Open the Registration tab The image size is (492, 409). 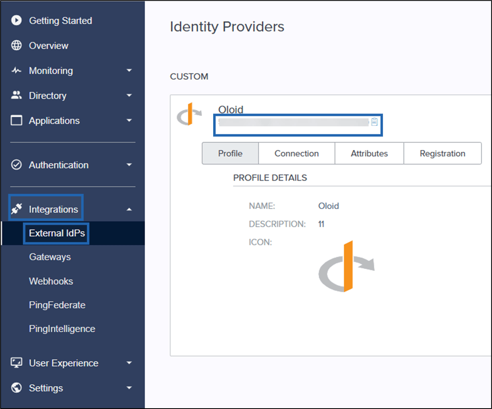click(x=442, y=154)
